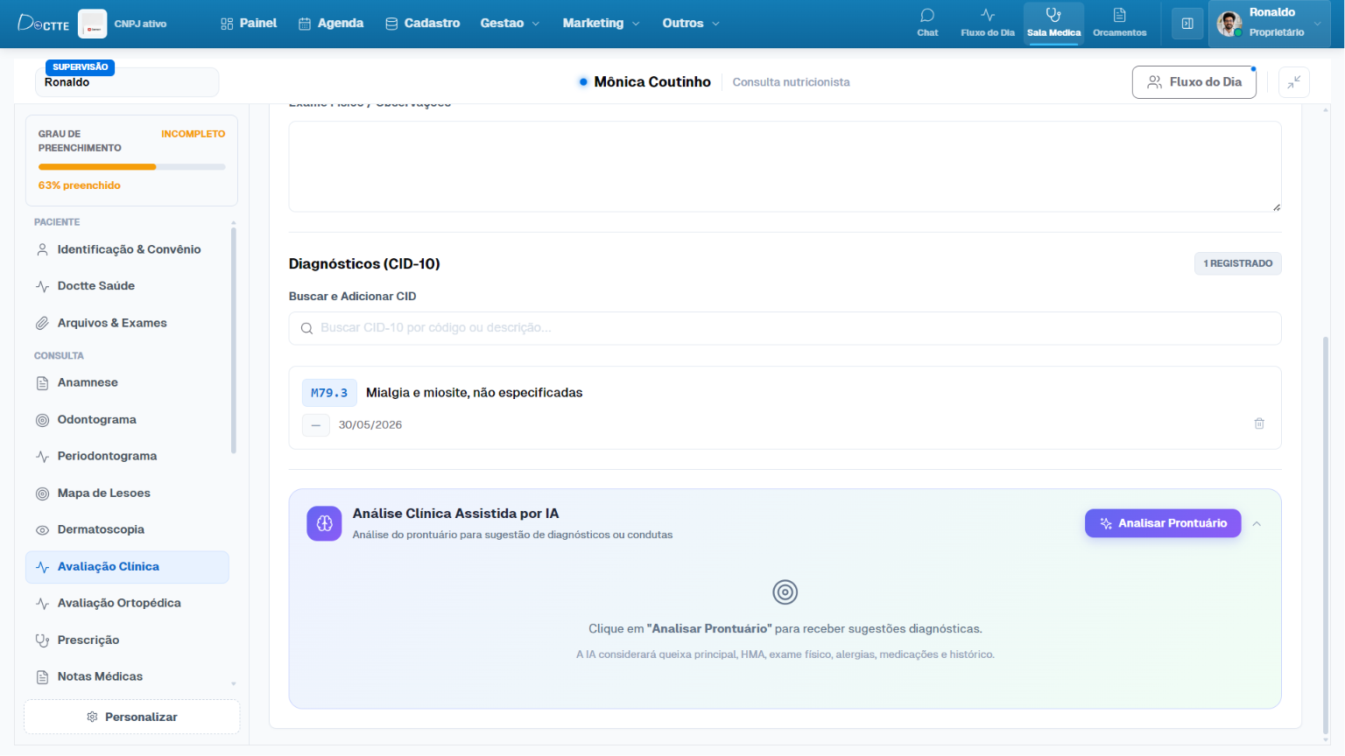Click the main page vertical scrollbar
Image resolution: width=1345 pixels, height=756 pixels.
(1326, 534)
